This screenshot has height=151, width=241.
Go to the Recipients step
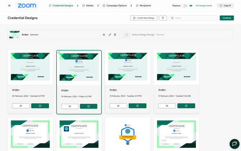144,6
